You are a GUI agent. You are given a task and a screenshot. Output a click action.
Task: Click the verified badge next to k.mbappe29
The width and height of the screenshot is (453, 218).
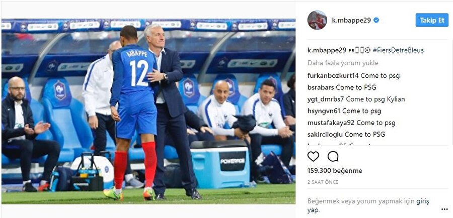point(376,20)
